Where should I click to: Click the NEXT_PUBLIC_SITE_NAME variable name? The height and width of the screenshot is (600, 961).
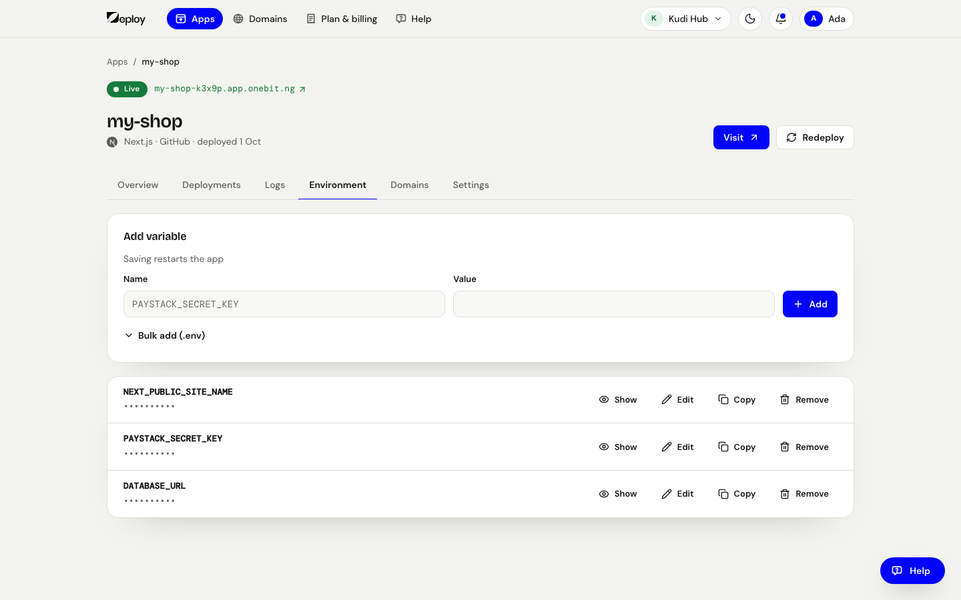point(178,392)
